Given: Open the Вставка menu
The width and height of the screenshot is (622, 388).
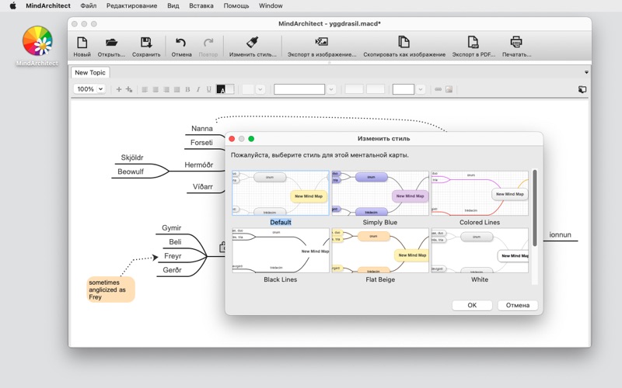Looking at the screenshot, I should pyautogui.click(x=201, y=5).
